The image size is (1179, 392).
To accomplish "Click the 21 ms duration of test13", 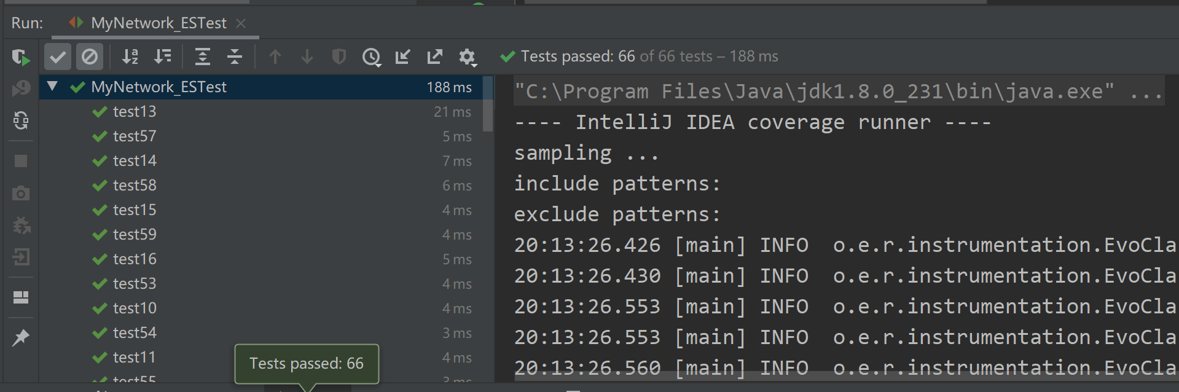I will coord(452,112).
